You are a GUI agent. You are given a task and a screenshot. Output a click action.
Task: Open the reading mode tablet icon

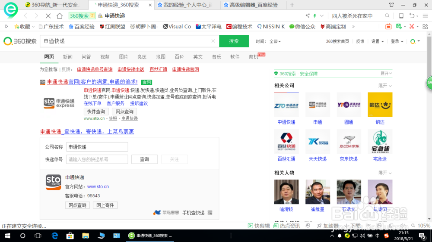[401, 16]
